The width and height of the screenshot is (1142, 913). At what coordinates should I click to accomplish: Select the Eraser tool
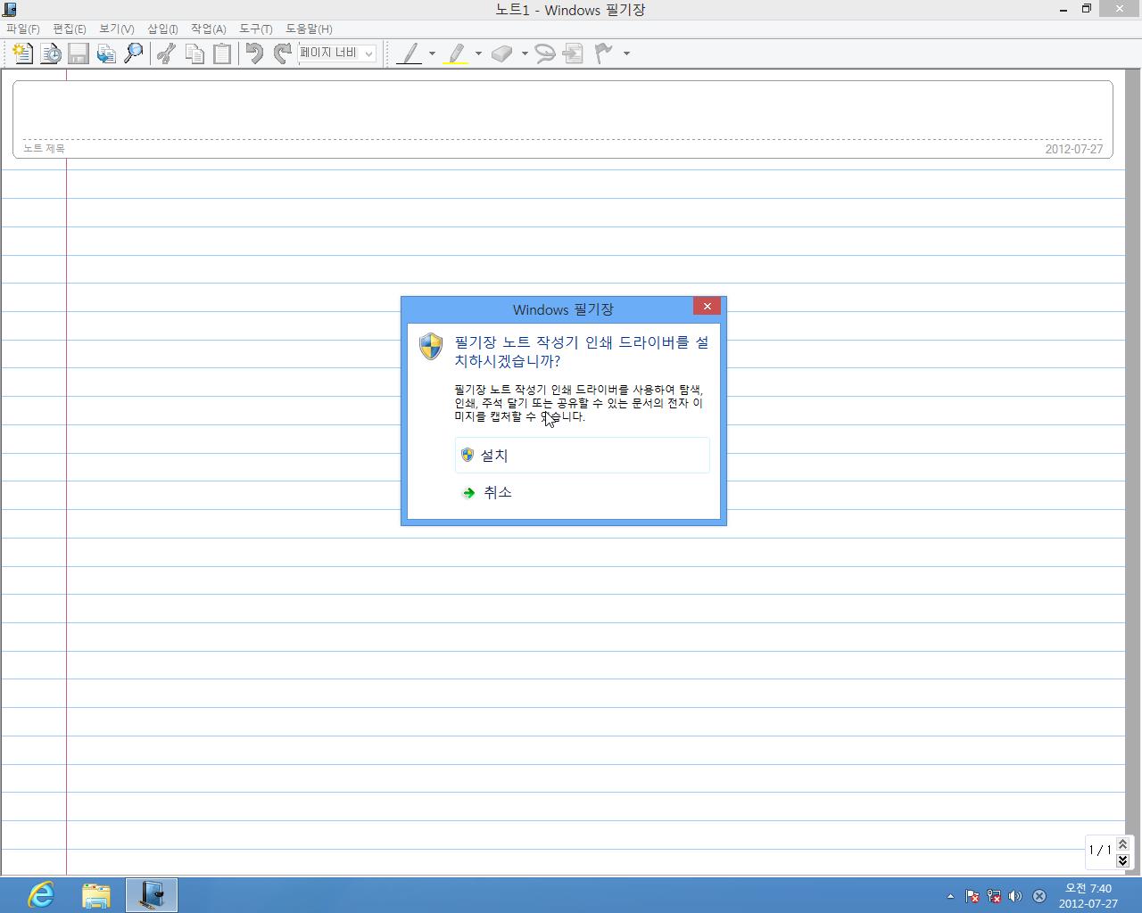[502, 53]
